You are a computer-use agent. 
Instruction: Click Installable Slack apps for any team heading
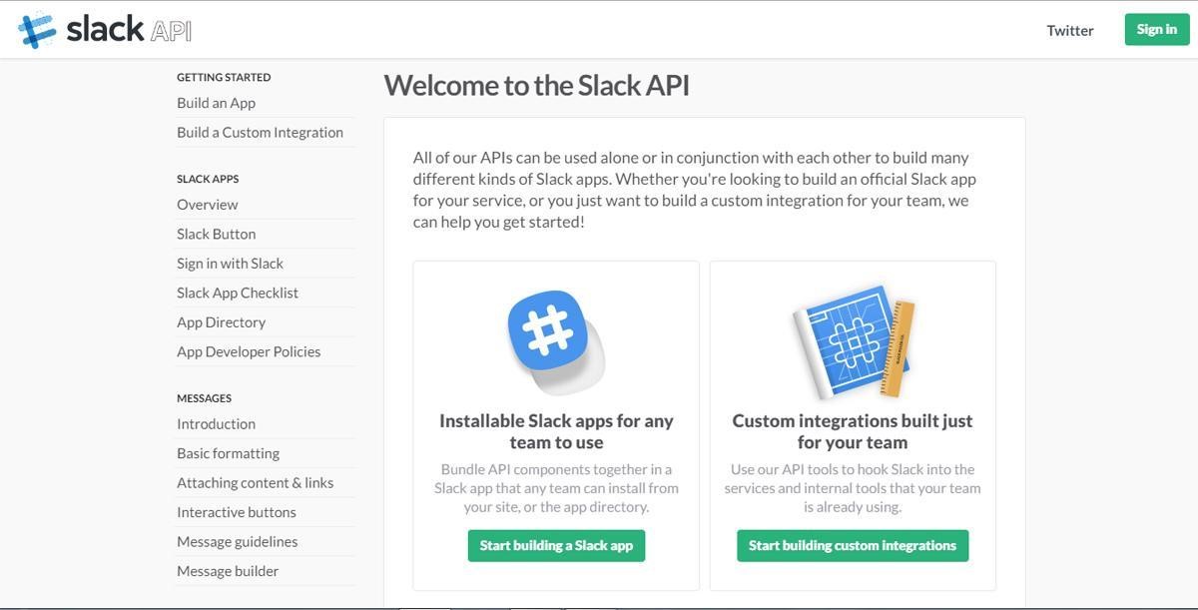coord(556,431)
